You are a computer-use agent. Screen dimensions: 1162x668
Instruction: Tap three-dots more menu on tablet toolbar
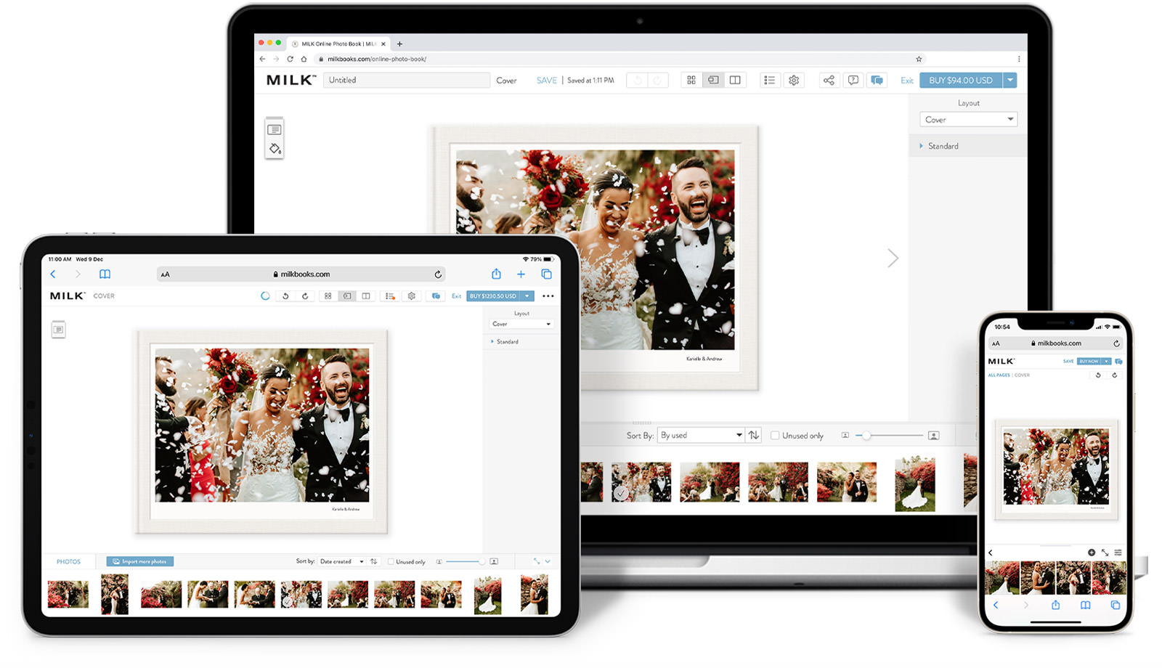point(548,296)
